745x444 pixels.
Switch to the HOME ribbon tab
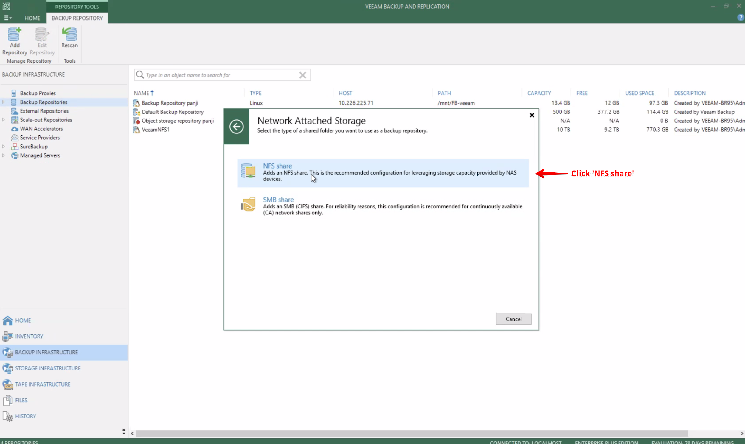tap(32, 18)
